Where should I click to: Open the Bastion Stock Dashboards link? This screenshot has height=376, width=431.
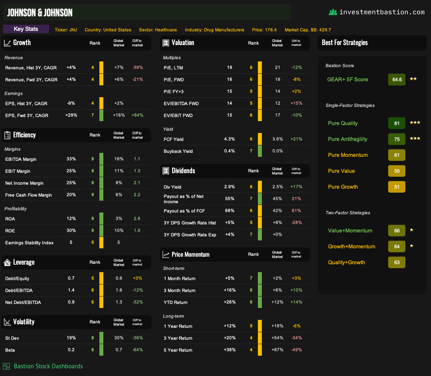49,366
